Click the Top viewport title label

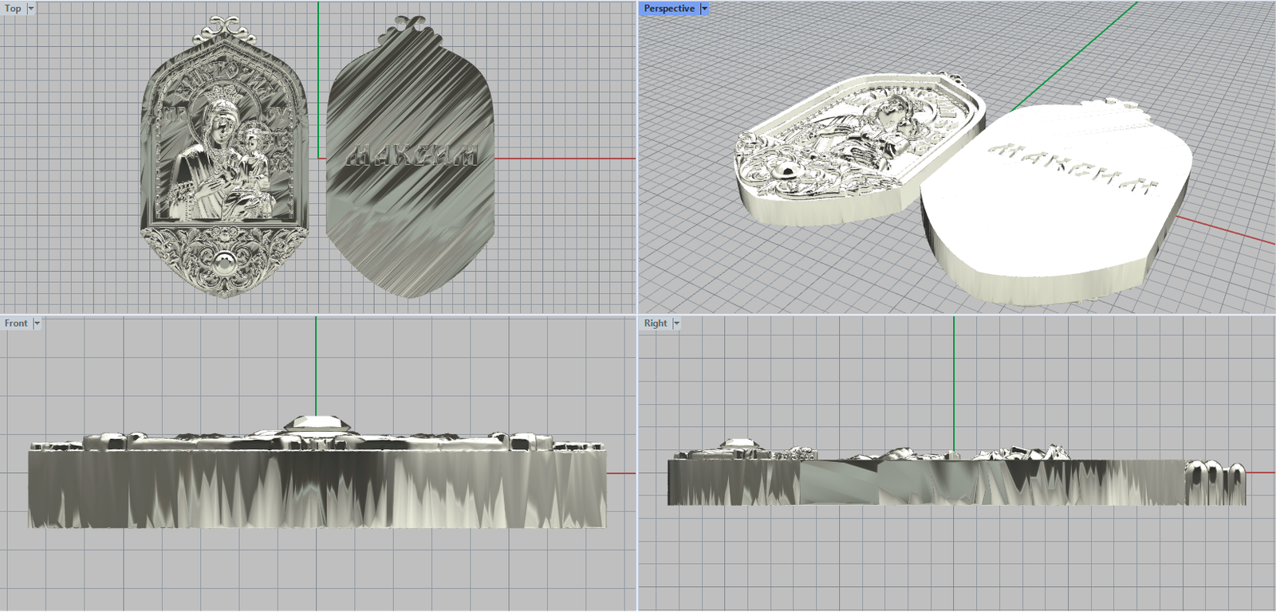pos(13,9)
